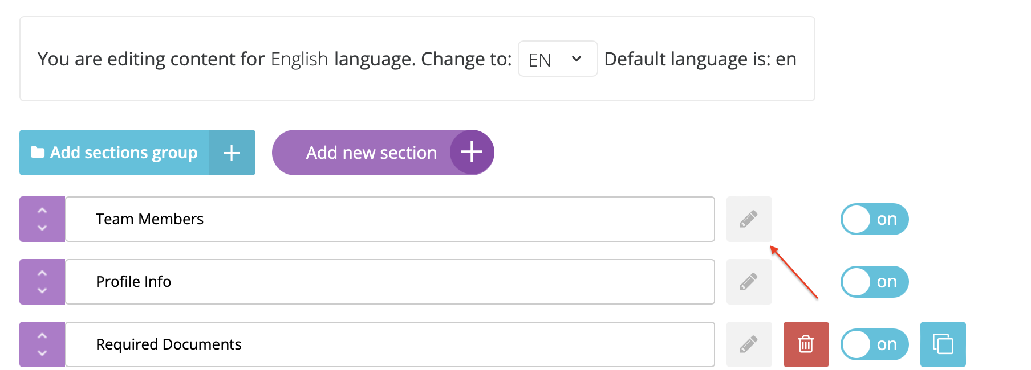The width and height of the screenshot is (1031, 370).
Task: Delete Required Documents using the red trash icon
Action: click(x=806, y=344)
